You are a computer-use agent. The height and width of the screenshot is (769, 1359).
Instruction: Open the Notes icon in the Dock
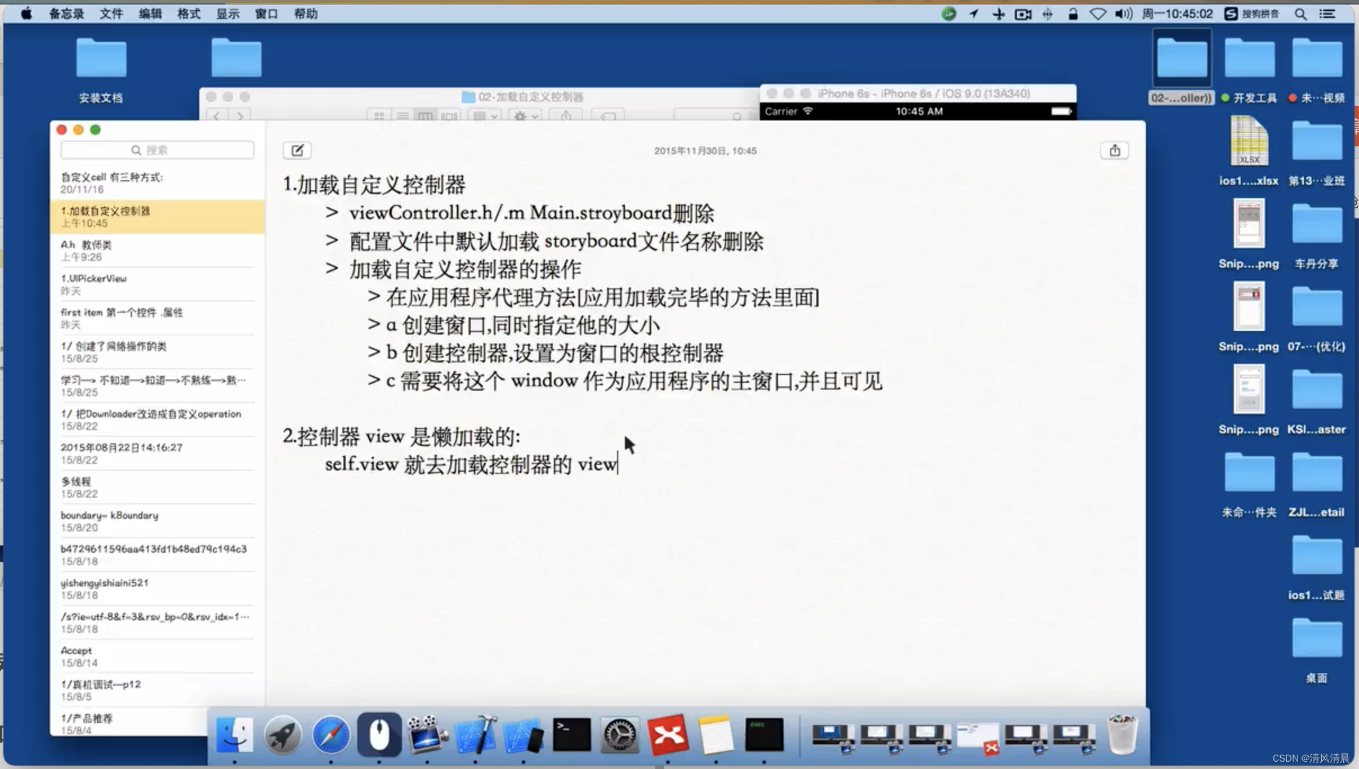click(x=716, y=735)
